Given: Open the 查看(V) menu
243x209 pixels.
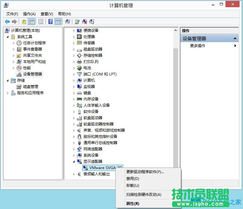Looking at the screenshot, I should 47,14.
